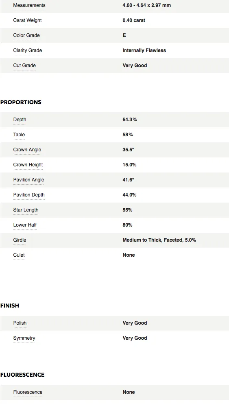Click the Measurements label link
This screenshot has height=406, width=229.
tap(29, 5)
